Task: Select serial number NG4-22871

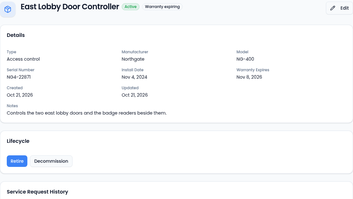Action: [x=19, y=77]
